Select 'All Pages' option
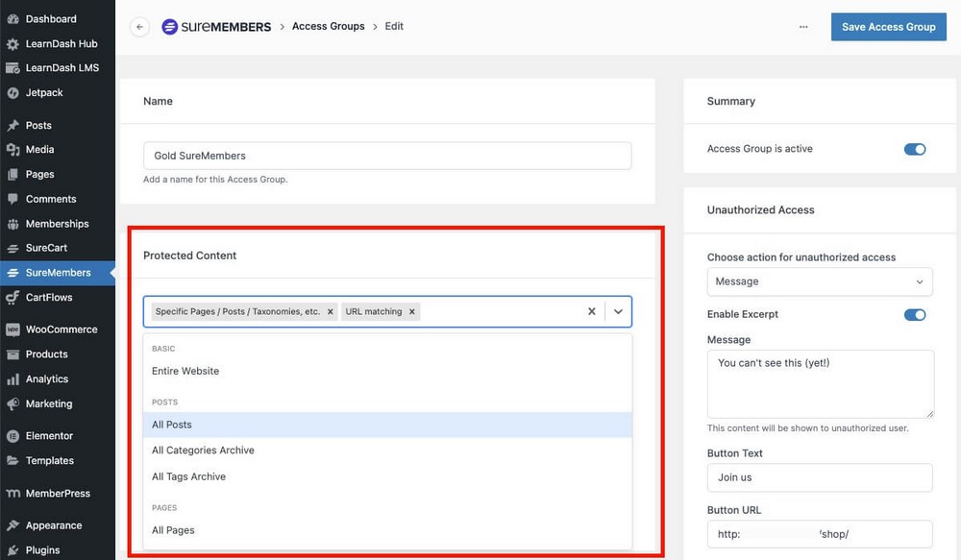Viewport: 961px width, 560px height. pyautogui.click(x=387, y=530)
